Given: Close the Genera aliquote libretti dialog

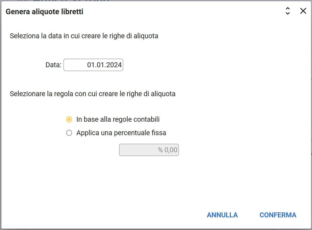Looking at the screenshot, I should pos(303,11).
